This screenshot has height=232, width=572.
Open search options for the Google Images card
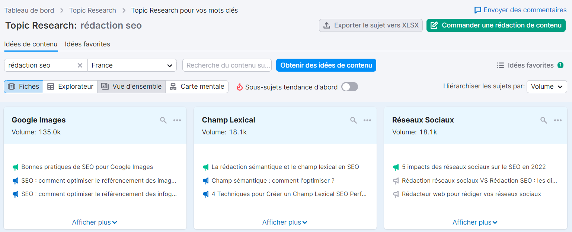click(x=163, y=120)
